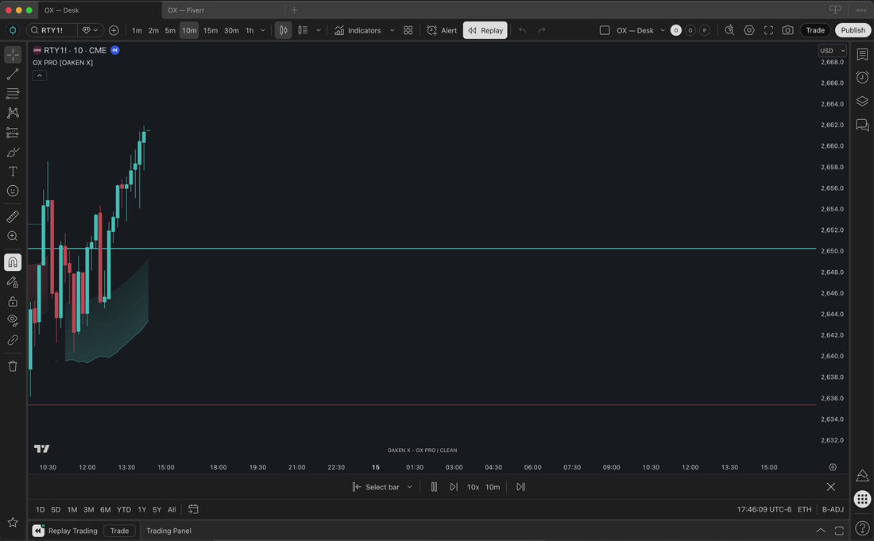Hide all drawings with the eye icon
874x541 pixels.
click(13, 320)
